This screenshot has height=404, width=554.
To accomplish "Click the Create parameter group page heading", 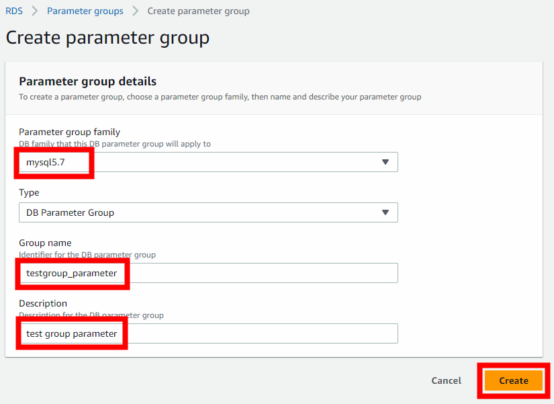I will [x=107, y=38].
